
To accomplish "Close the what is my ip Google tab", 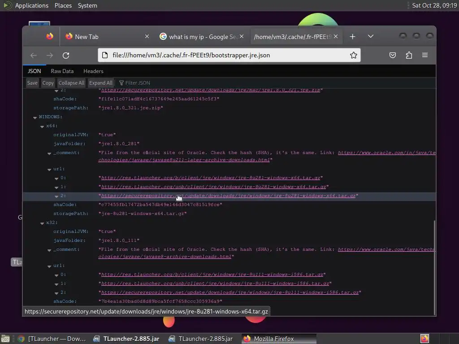I will pos(242,36).
